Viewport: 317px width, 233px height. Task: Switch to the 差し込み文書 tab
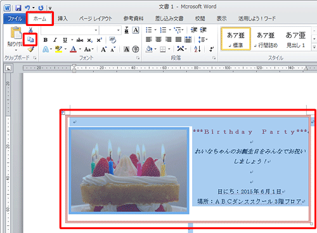coord(169,18)
